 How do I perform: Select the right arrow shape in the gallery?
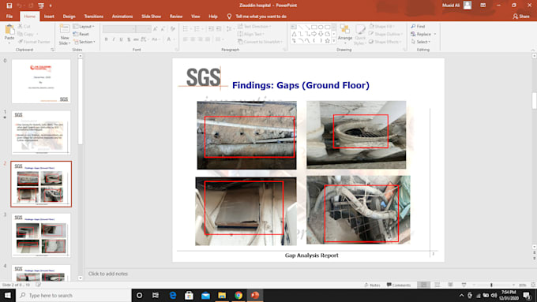(x=314, y=34)
